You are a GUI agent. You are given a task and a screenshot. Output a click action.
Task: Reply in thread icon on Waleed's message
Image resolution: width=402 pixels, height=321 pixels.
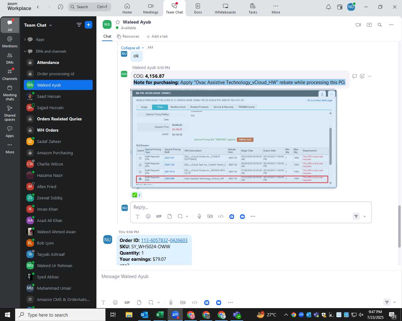pyautogui.click(x=355, y=76)
